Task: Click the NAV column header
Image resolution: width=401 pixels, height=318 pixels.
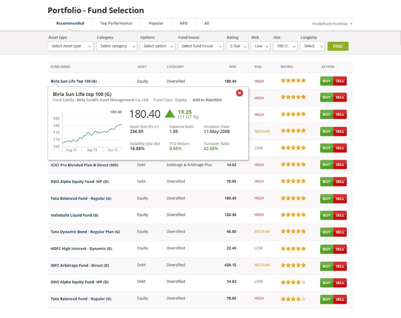Action: click(233, 66)
